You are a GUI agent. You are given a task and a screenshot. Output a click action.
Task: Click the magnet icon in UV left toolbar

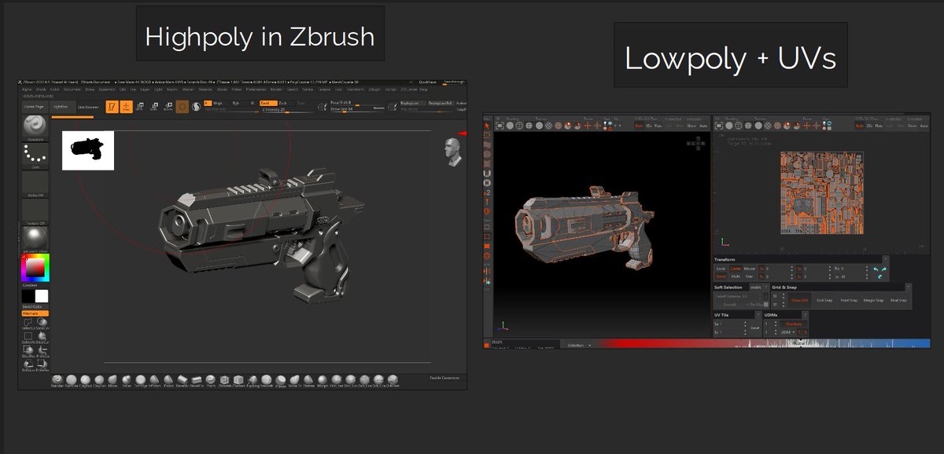click(x=487, y=174)
